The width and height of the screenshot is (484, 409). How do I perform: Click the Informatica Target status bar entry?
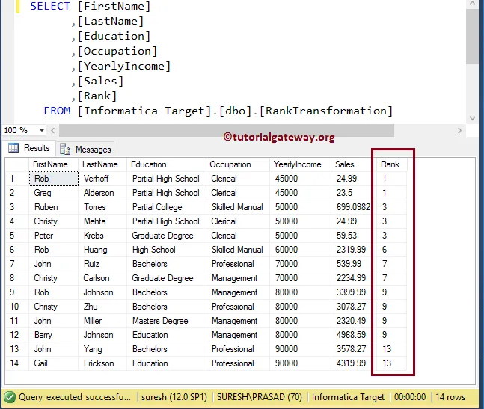tap(348, 397)
